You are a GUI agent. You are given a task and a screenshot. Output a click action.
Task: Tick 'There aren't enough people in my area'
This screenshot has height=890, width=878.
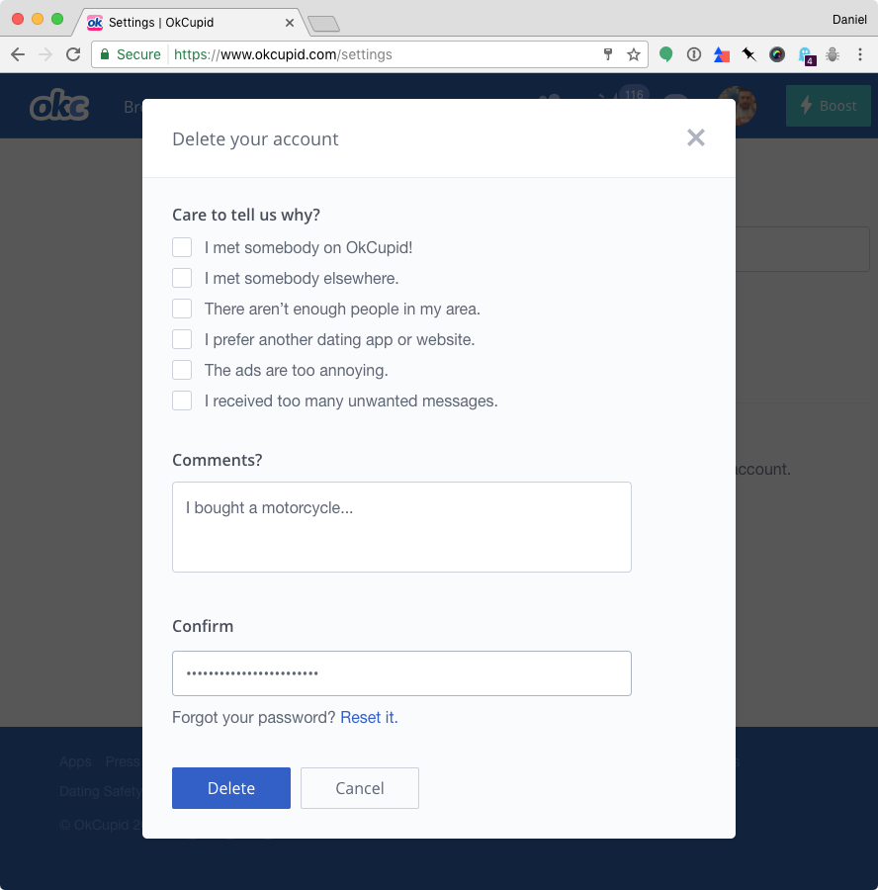pos(182,309)
